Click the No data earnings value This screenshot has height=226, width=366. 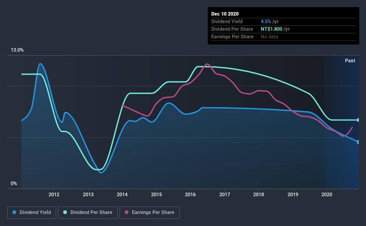tap(269, 36)
